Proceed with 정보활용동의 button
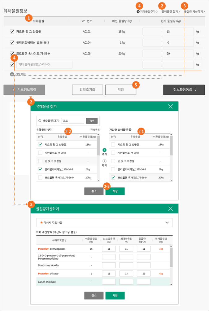Image resolution: width=209 pixels, height=311 pixels. pyautogui.click(x=184, y=90)
